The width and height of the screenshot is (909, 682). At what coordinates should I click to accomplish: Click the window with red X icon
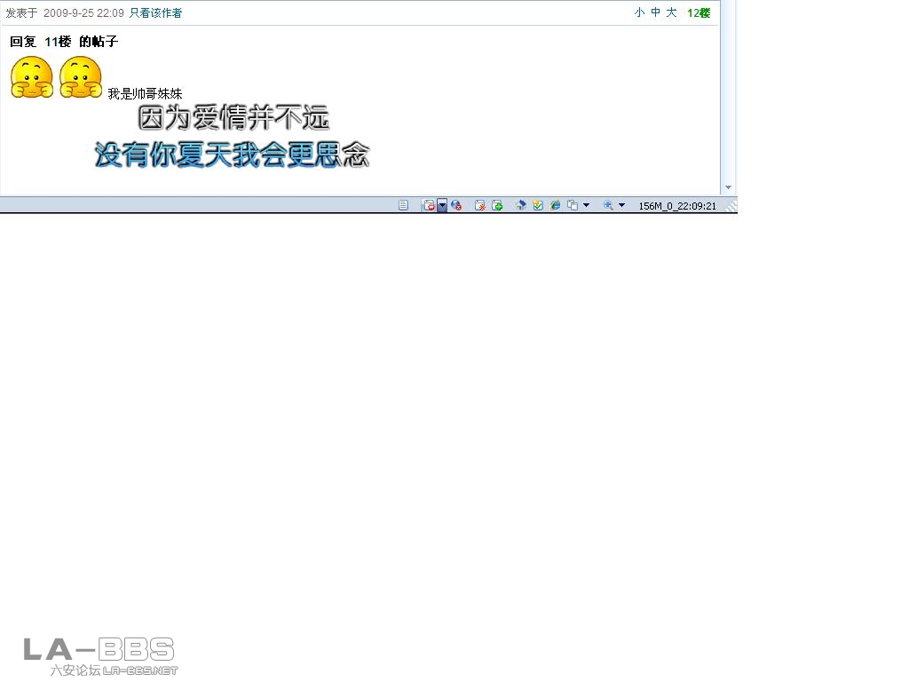pos(480,205)
